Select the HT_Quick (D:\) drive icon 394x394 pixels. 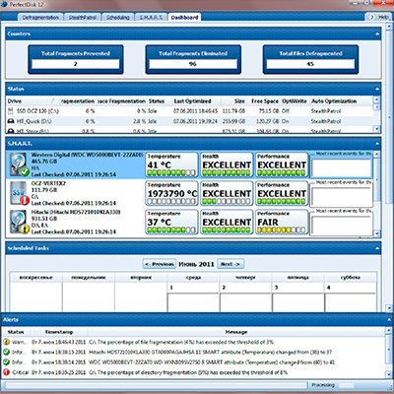point(11,121)
